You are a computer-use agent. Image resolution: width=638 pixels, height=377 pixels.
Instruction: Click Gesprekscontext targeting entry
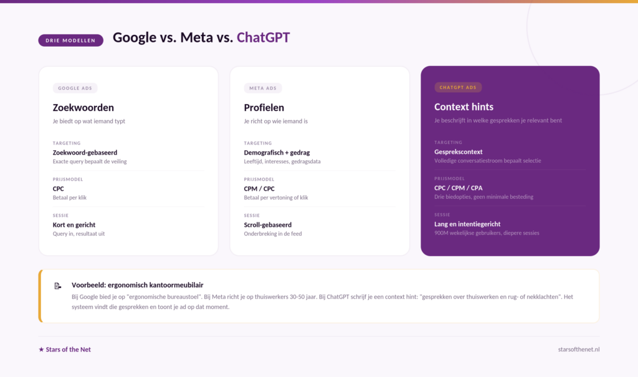[x=459, y=151]
